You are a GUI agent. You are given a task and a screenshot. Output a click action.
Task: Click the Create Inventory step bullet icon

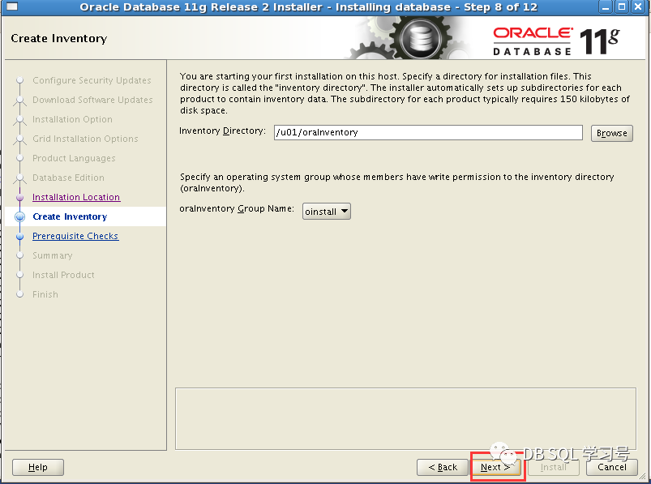pyautogui.click(x=19, y=216)
